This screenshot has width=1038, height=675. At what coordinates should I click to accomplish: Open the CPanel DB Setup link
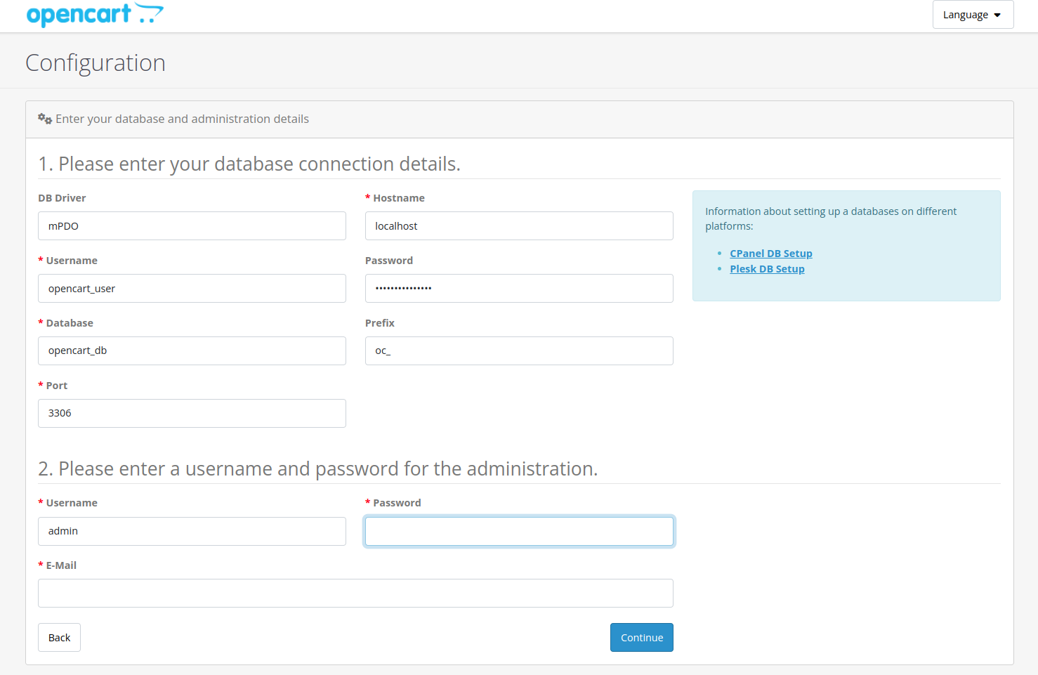coord(770,254)
